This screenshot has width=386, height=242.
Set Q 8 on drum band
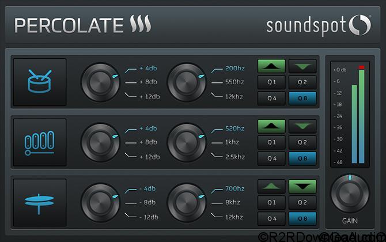tap(302, 98)
